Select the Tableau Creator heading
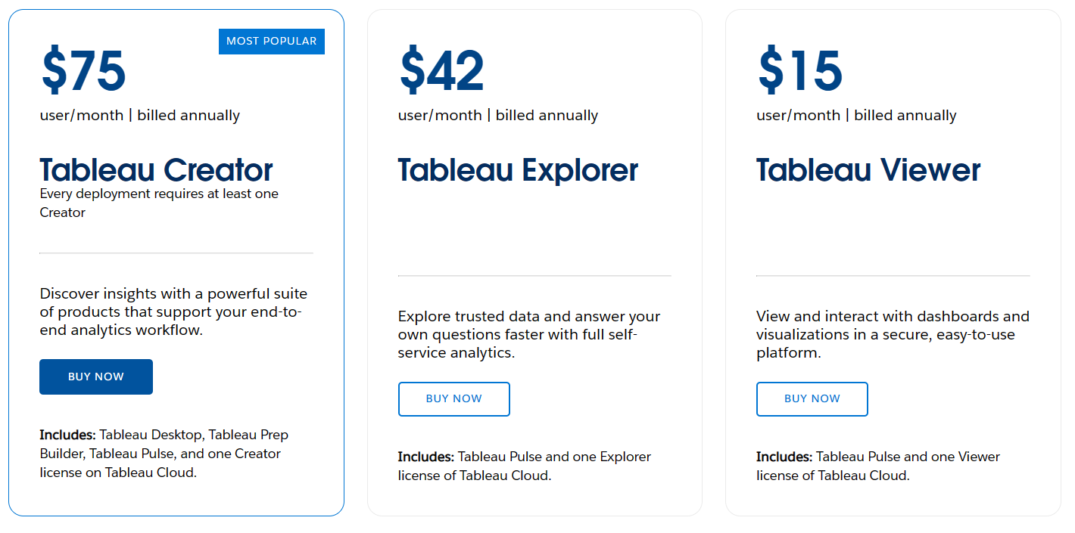Screen dimensions: 1075x533 (156, 169)
